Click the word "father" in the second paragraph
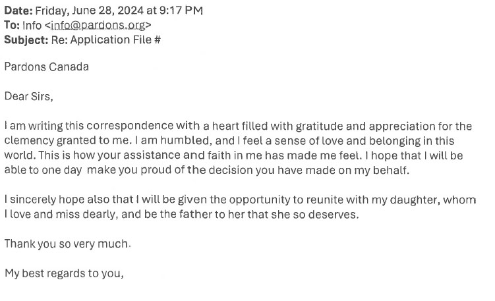 point(196,215)
